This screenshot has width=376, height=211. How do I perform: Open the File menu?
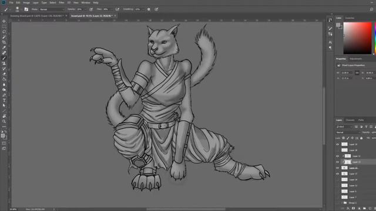11,2
